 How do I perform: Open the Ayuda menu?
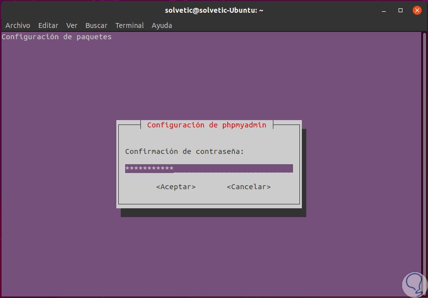[161, 25]
